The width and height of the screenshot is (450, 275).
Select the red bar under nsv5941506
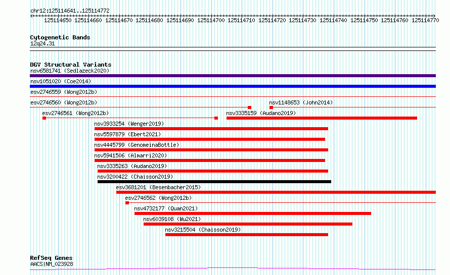click(x=210, y=160)
